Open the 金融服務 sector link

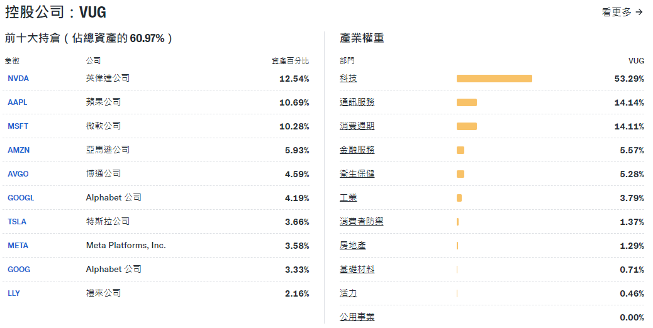(357, 150)
